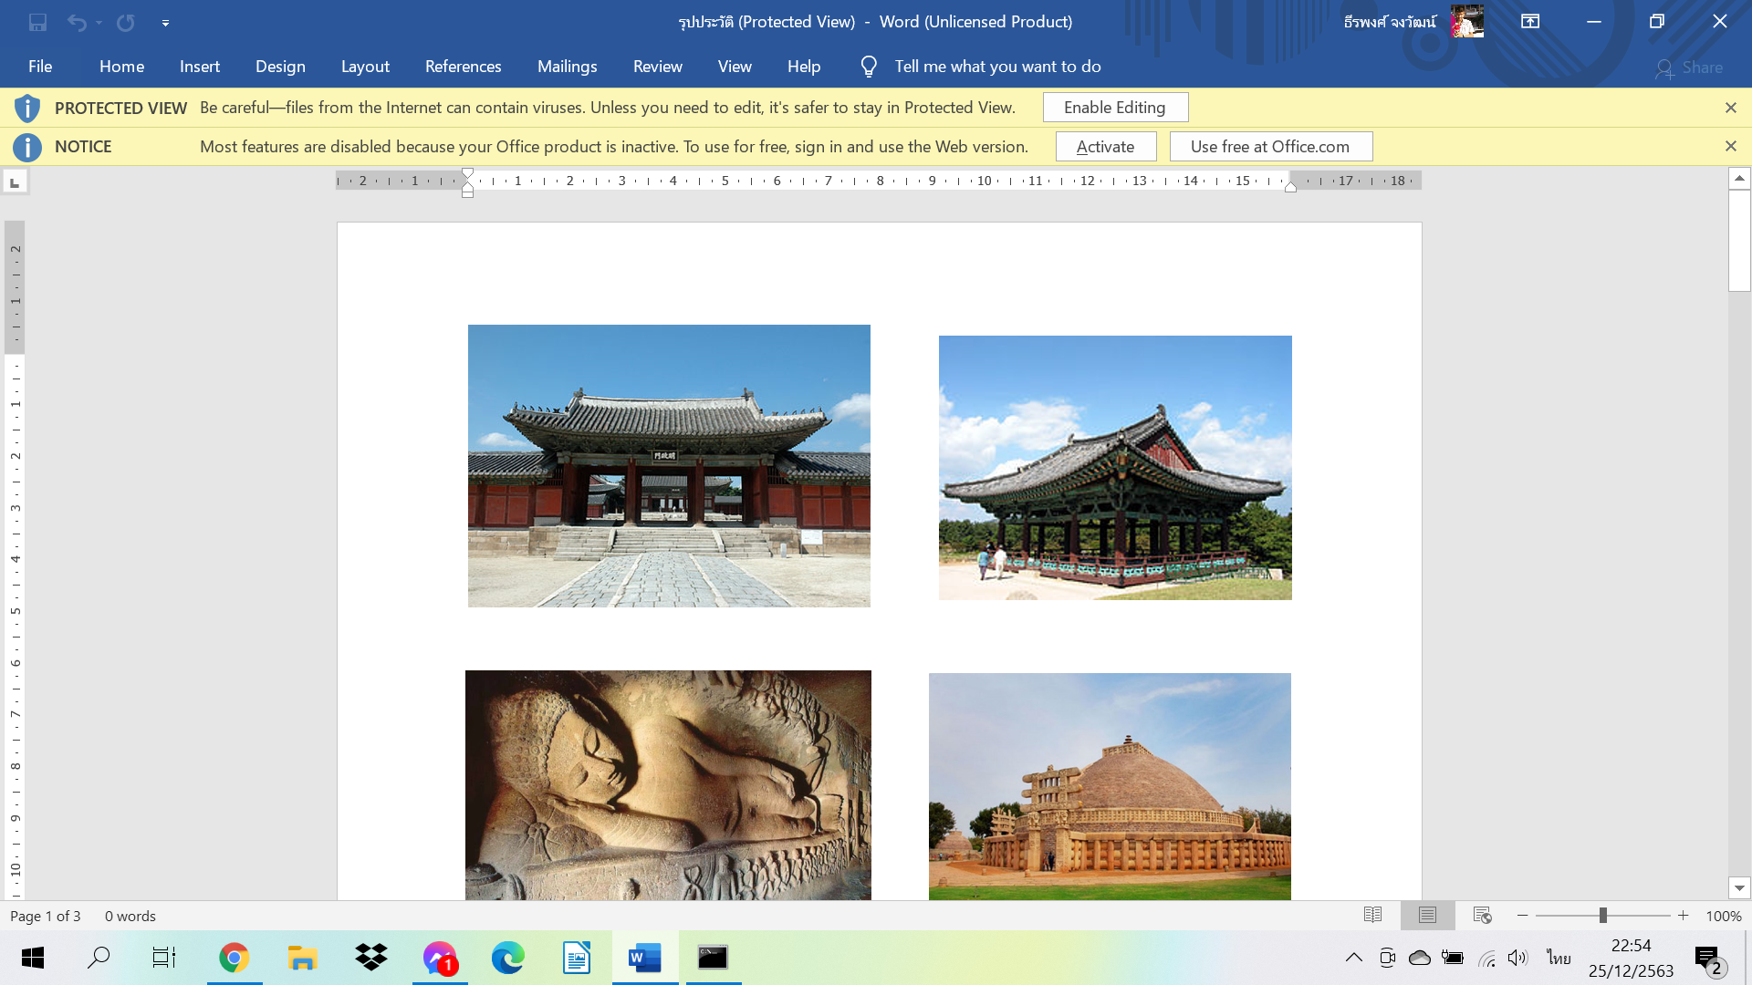Open Ribbon Display Options icon
This screenshot has width=1752, height=985.
coord(1530,22)
